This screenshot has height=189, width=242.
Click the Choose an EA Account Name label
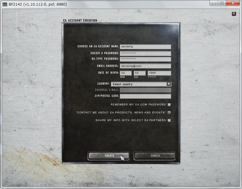[x=98, y=46]
